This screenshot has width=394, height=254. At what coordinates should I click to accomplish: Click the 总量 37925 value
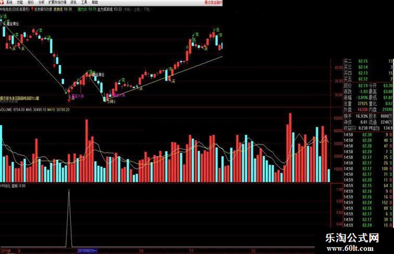[362, 103]
